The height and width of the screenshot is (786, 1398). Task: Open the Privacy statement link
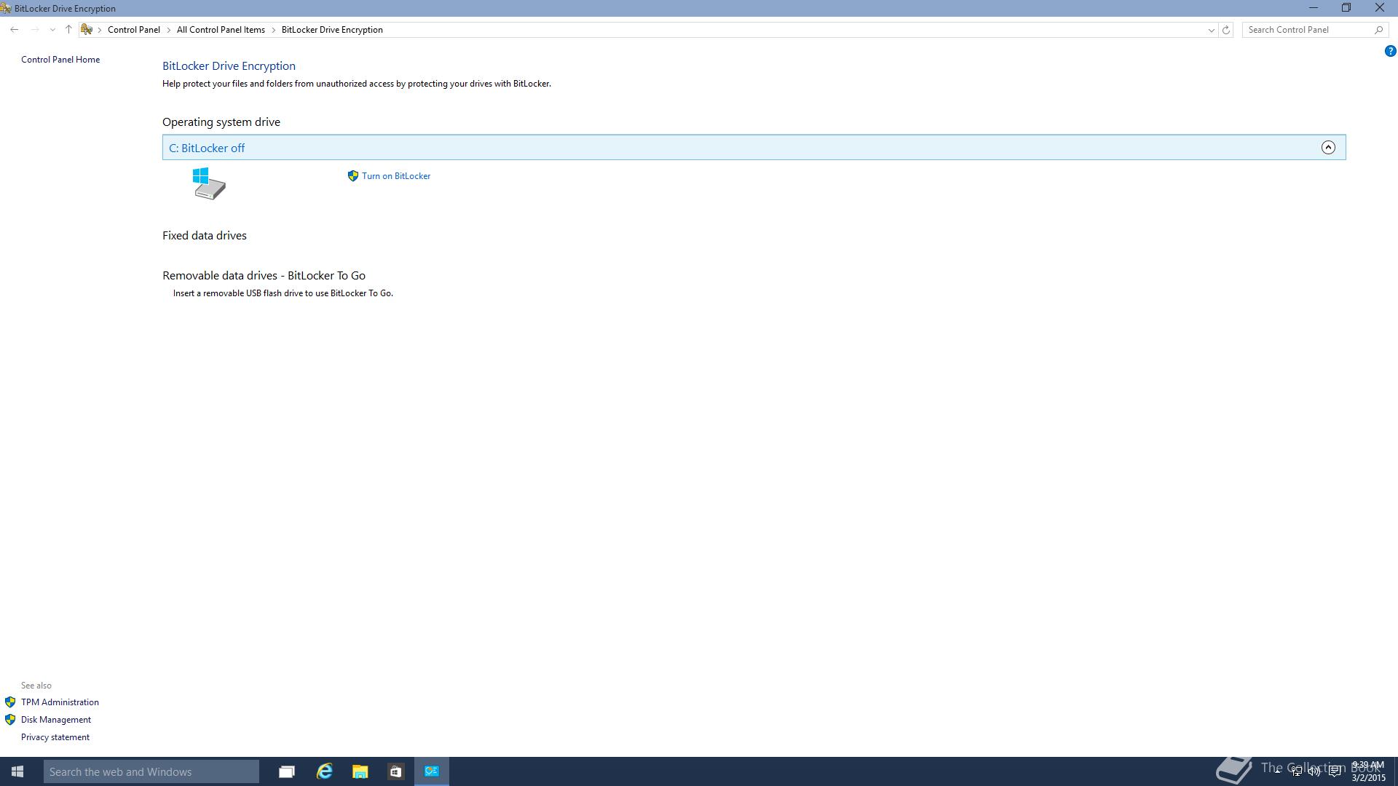tap(55, 737)
